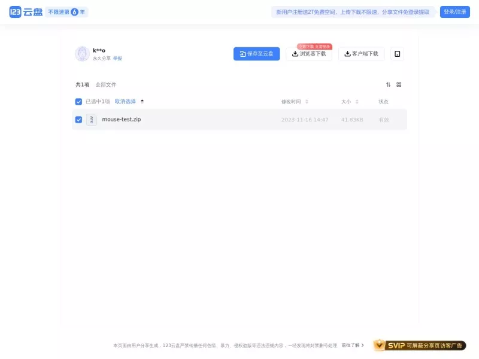The height and width of the screenshot is (359, 479).
Task: Start 客户端下载 client download
Action: [x=362, y=54]
